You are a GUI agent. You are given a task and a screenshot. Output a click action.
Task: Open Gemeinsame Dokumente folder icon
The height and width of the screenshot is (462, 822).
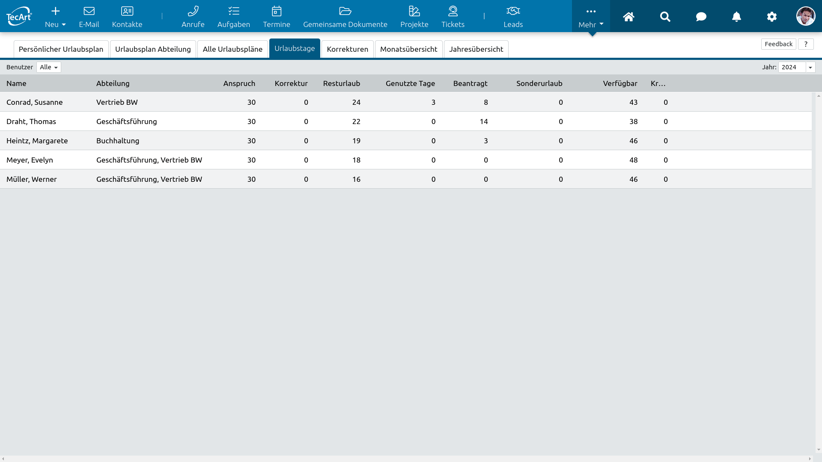(345, 12)
